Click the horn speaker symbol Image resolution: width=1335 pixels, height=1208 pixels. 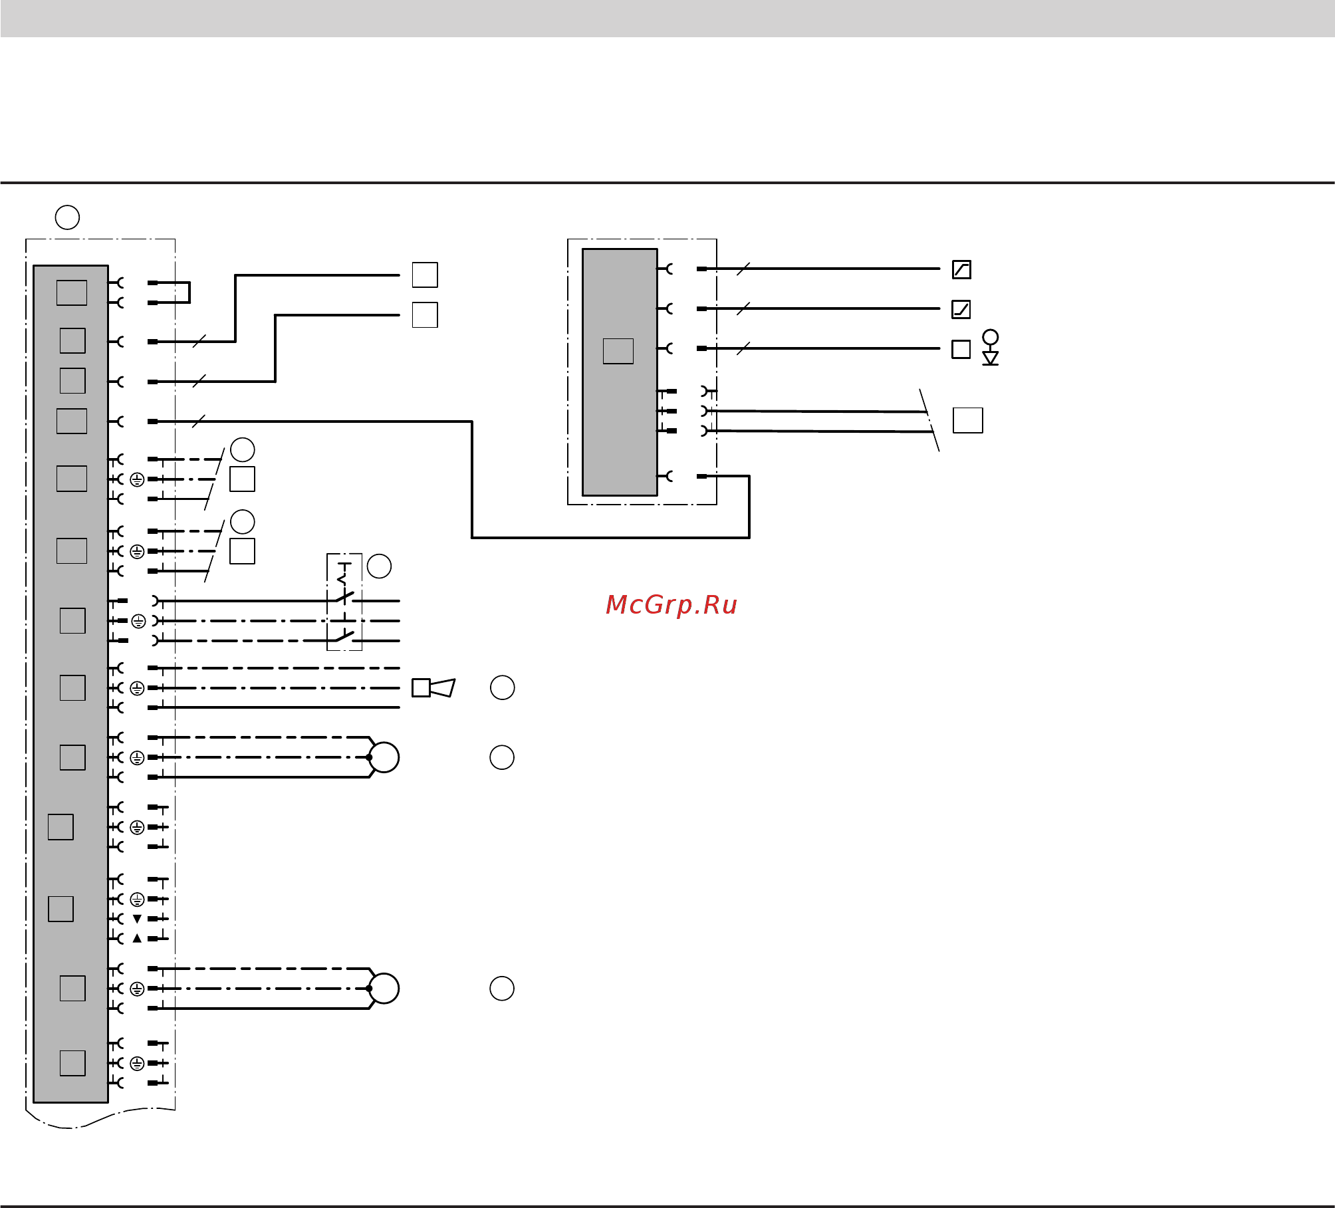[433, 687]
